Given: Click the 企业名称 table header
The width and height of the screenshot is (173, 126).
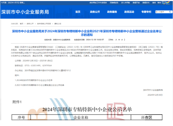Looking at the screenshot, I should [x=81, y=117].
